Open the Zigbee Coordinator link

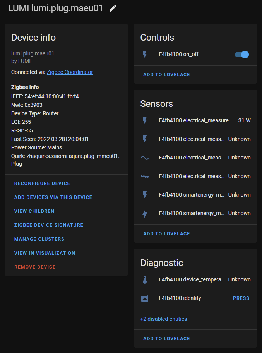pos(70,72)
